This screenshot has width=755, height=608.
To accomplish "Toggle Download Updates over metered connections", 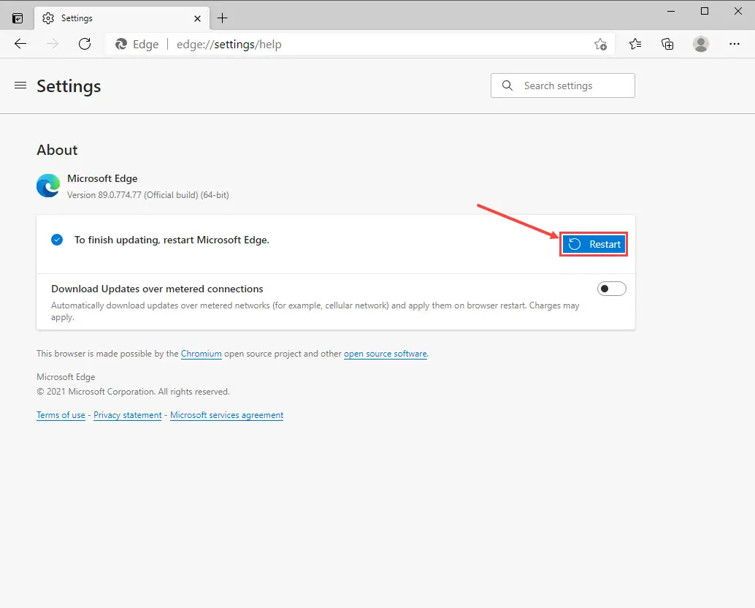I will click(611, 289).
